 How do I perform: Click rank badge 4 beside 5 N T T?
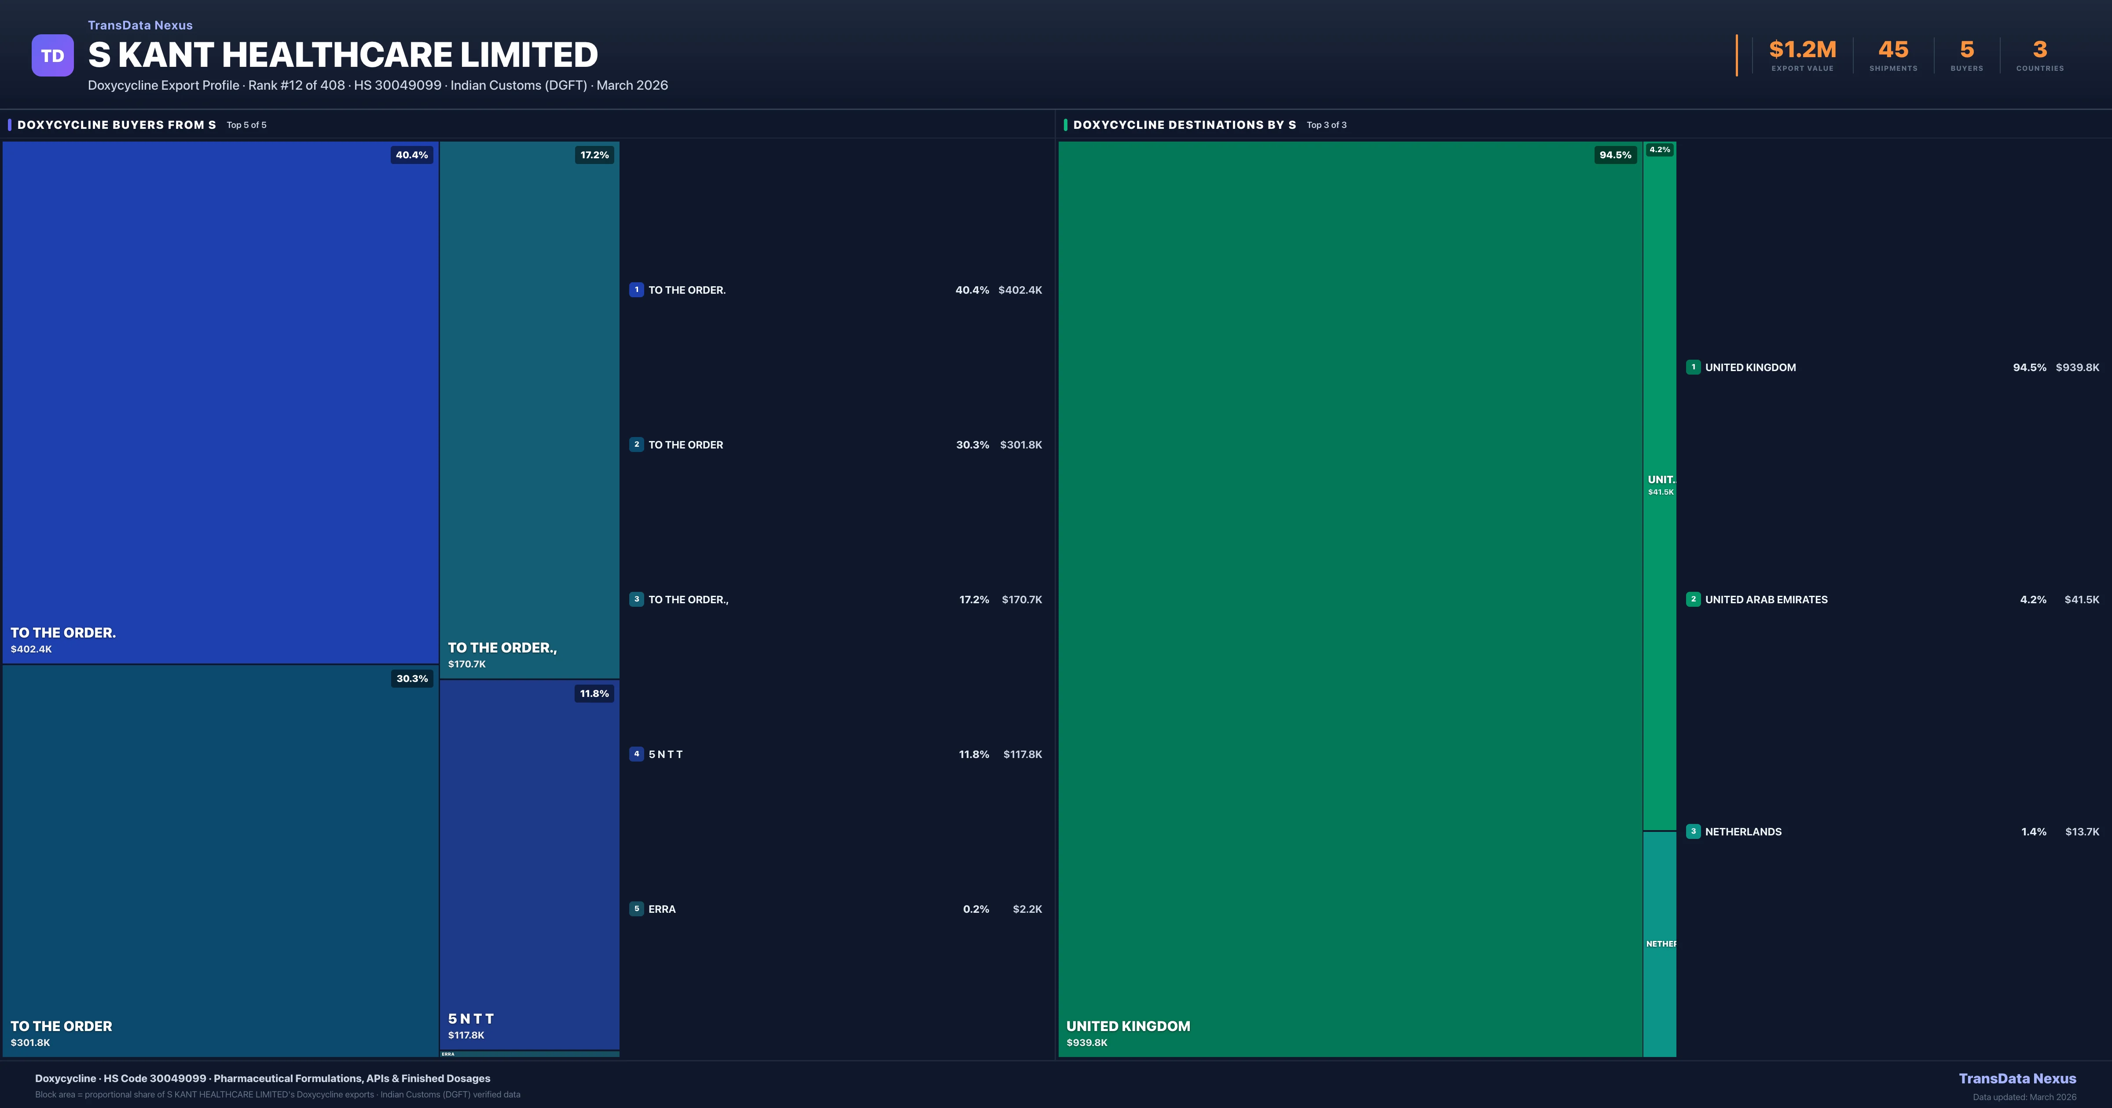[636, 754]
